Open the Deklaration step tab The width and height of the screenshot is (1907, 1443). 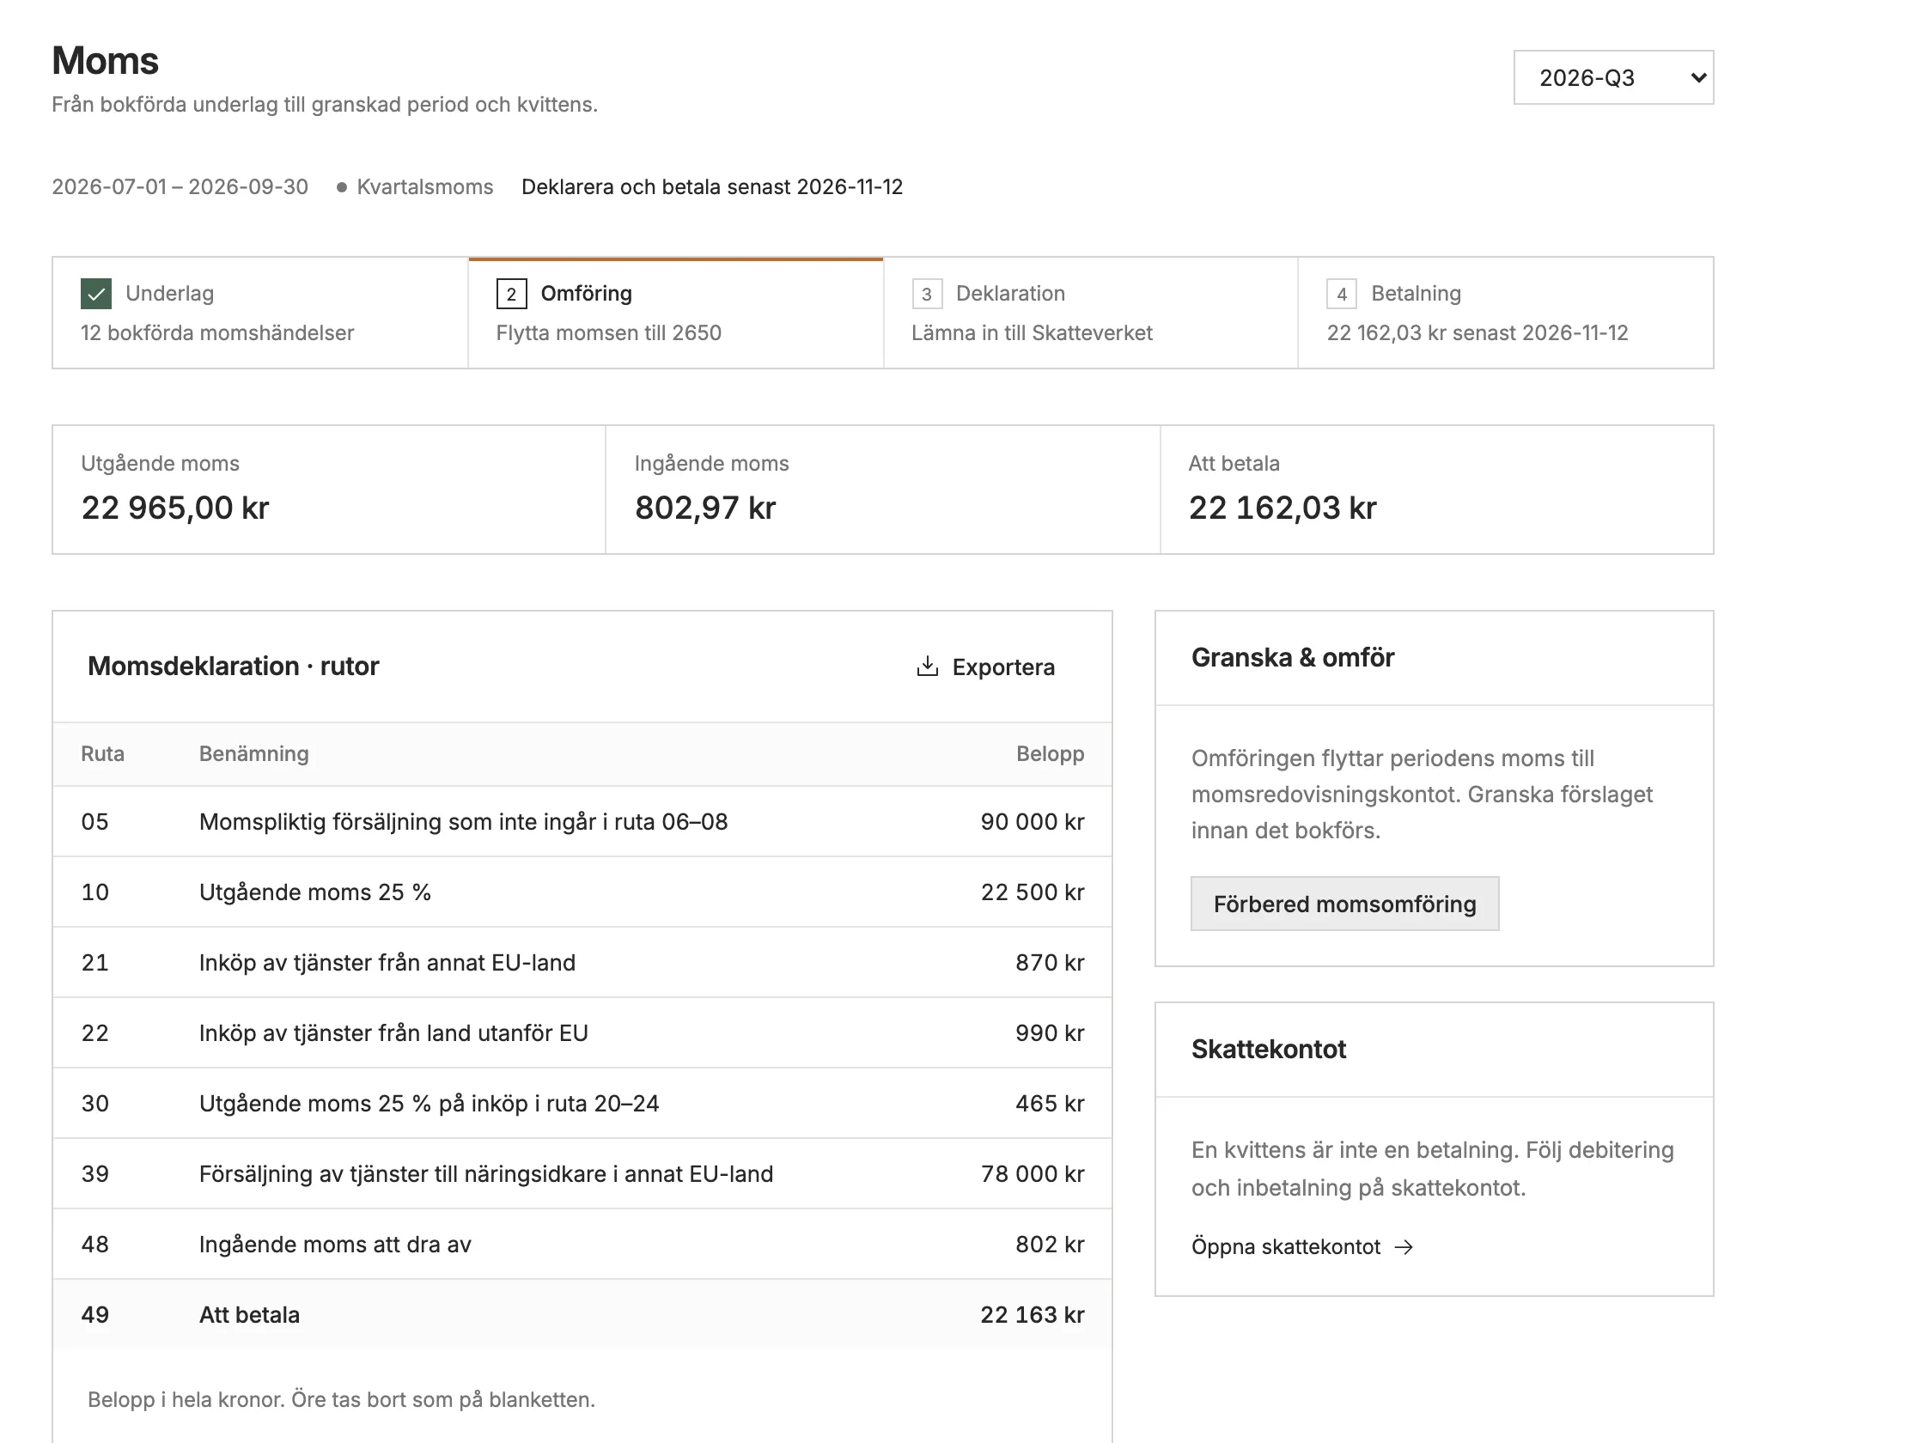click(x=1091, y=313)
